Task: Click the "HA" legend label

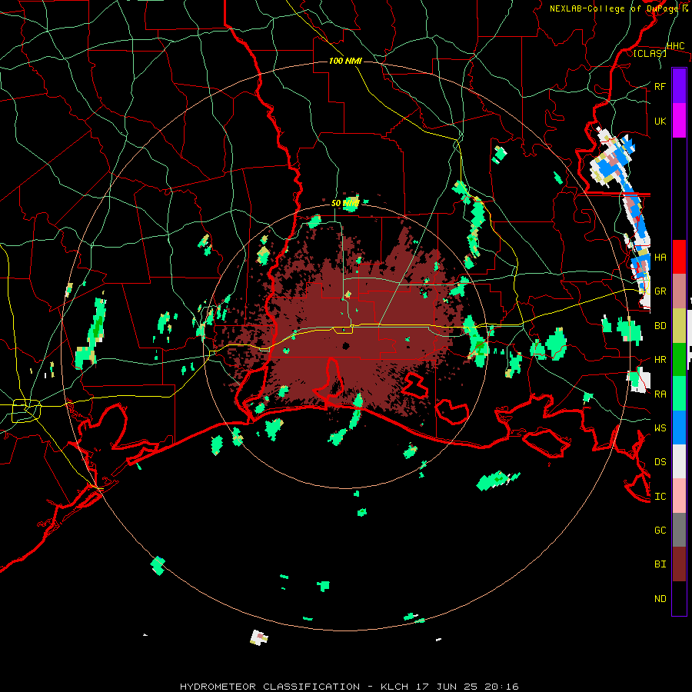Action: [x=660, y=257]
